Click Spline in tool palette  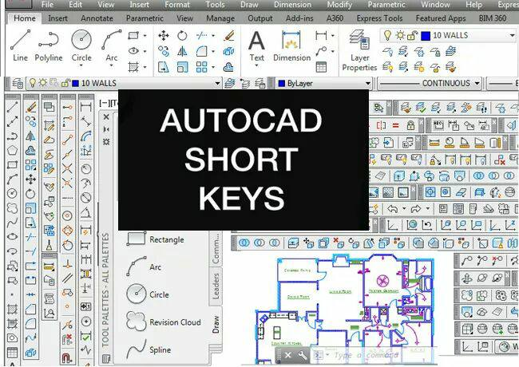pyautogui.click(x=149, y=349)
